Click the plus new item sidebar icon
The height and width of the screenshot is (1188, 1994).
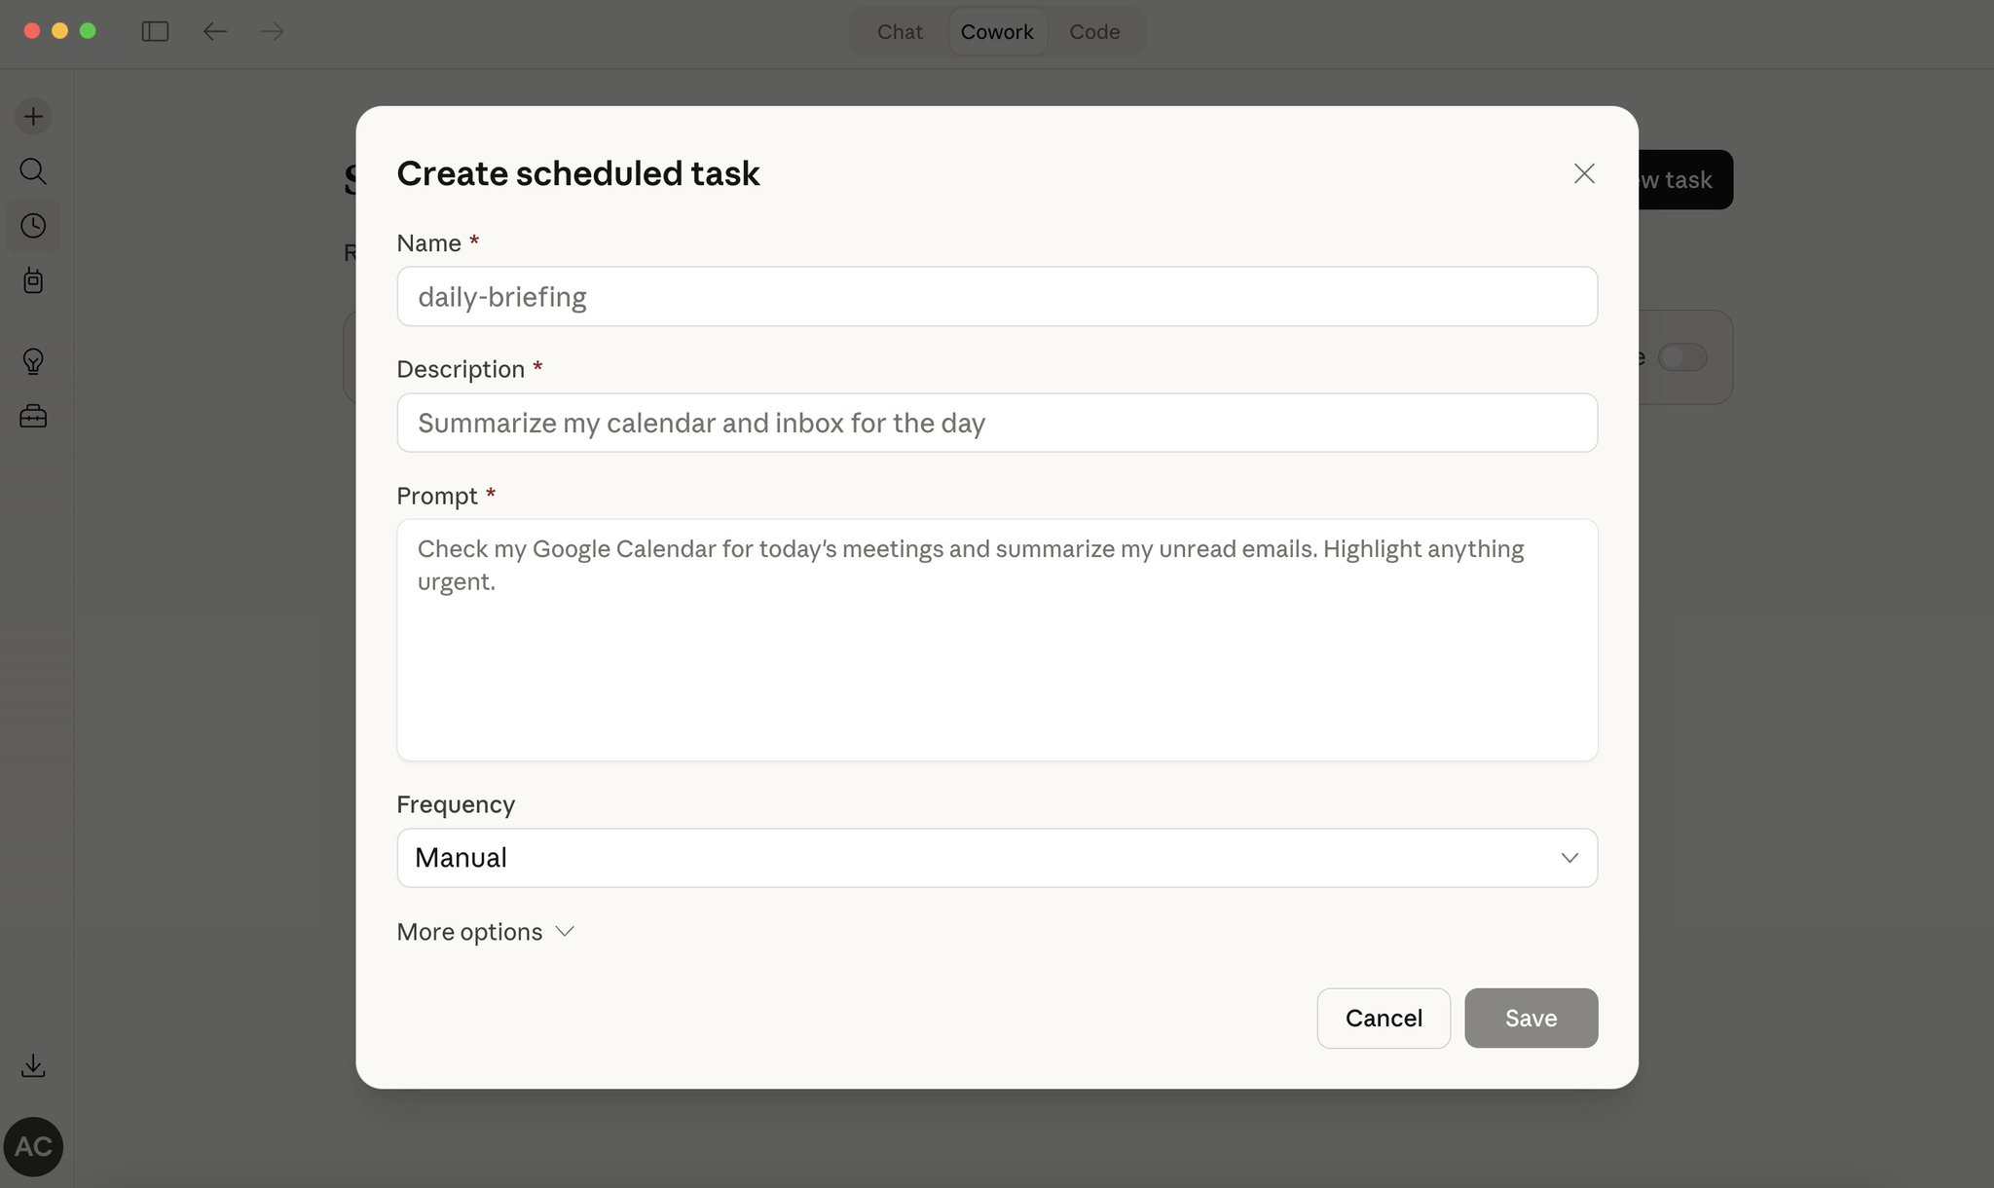(x=33, y=117)
